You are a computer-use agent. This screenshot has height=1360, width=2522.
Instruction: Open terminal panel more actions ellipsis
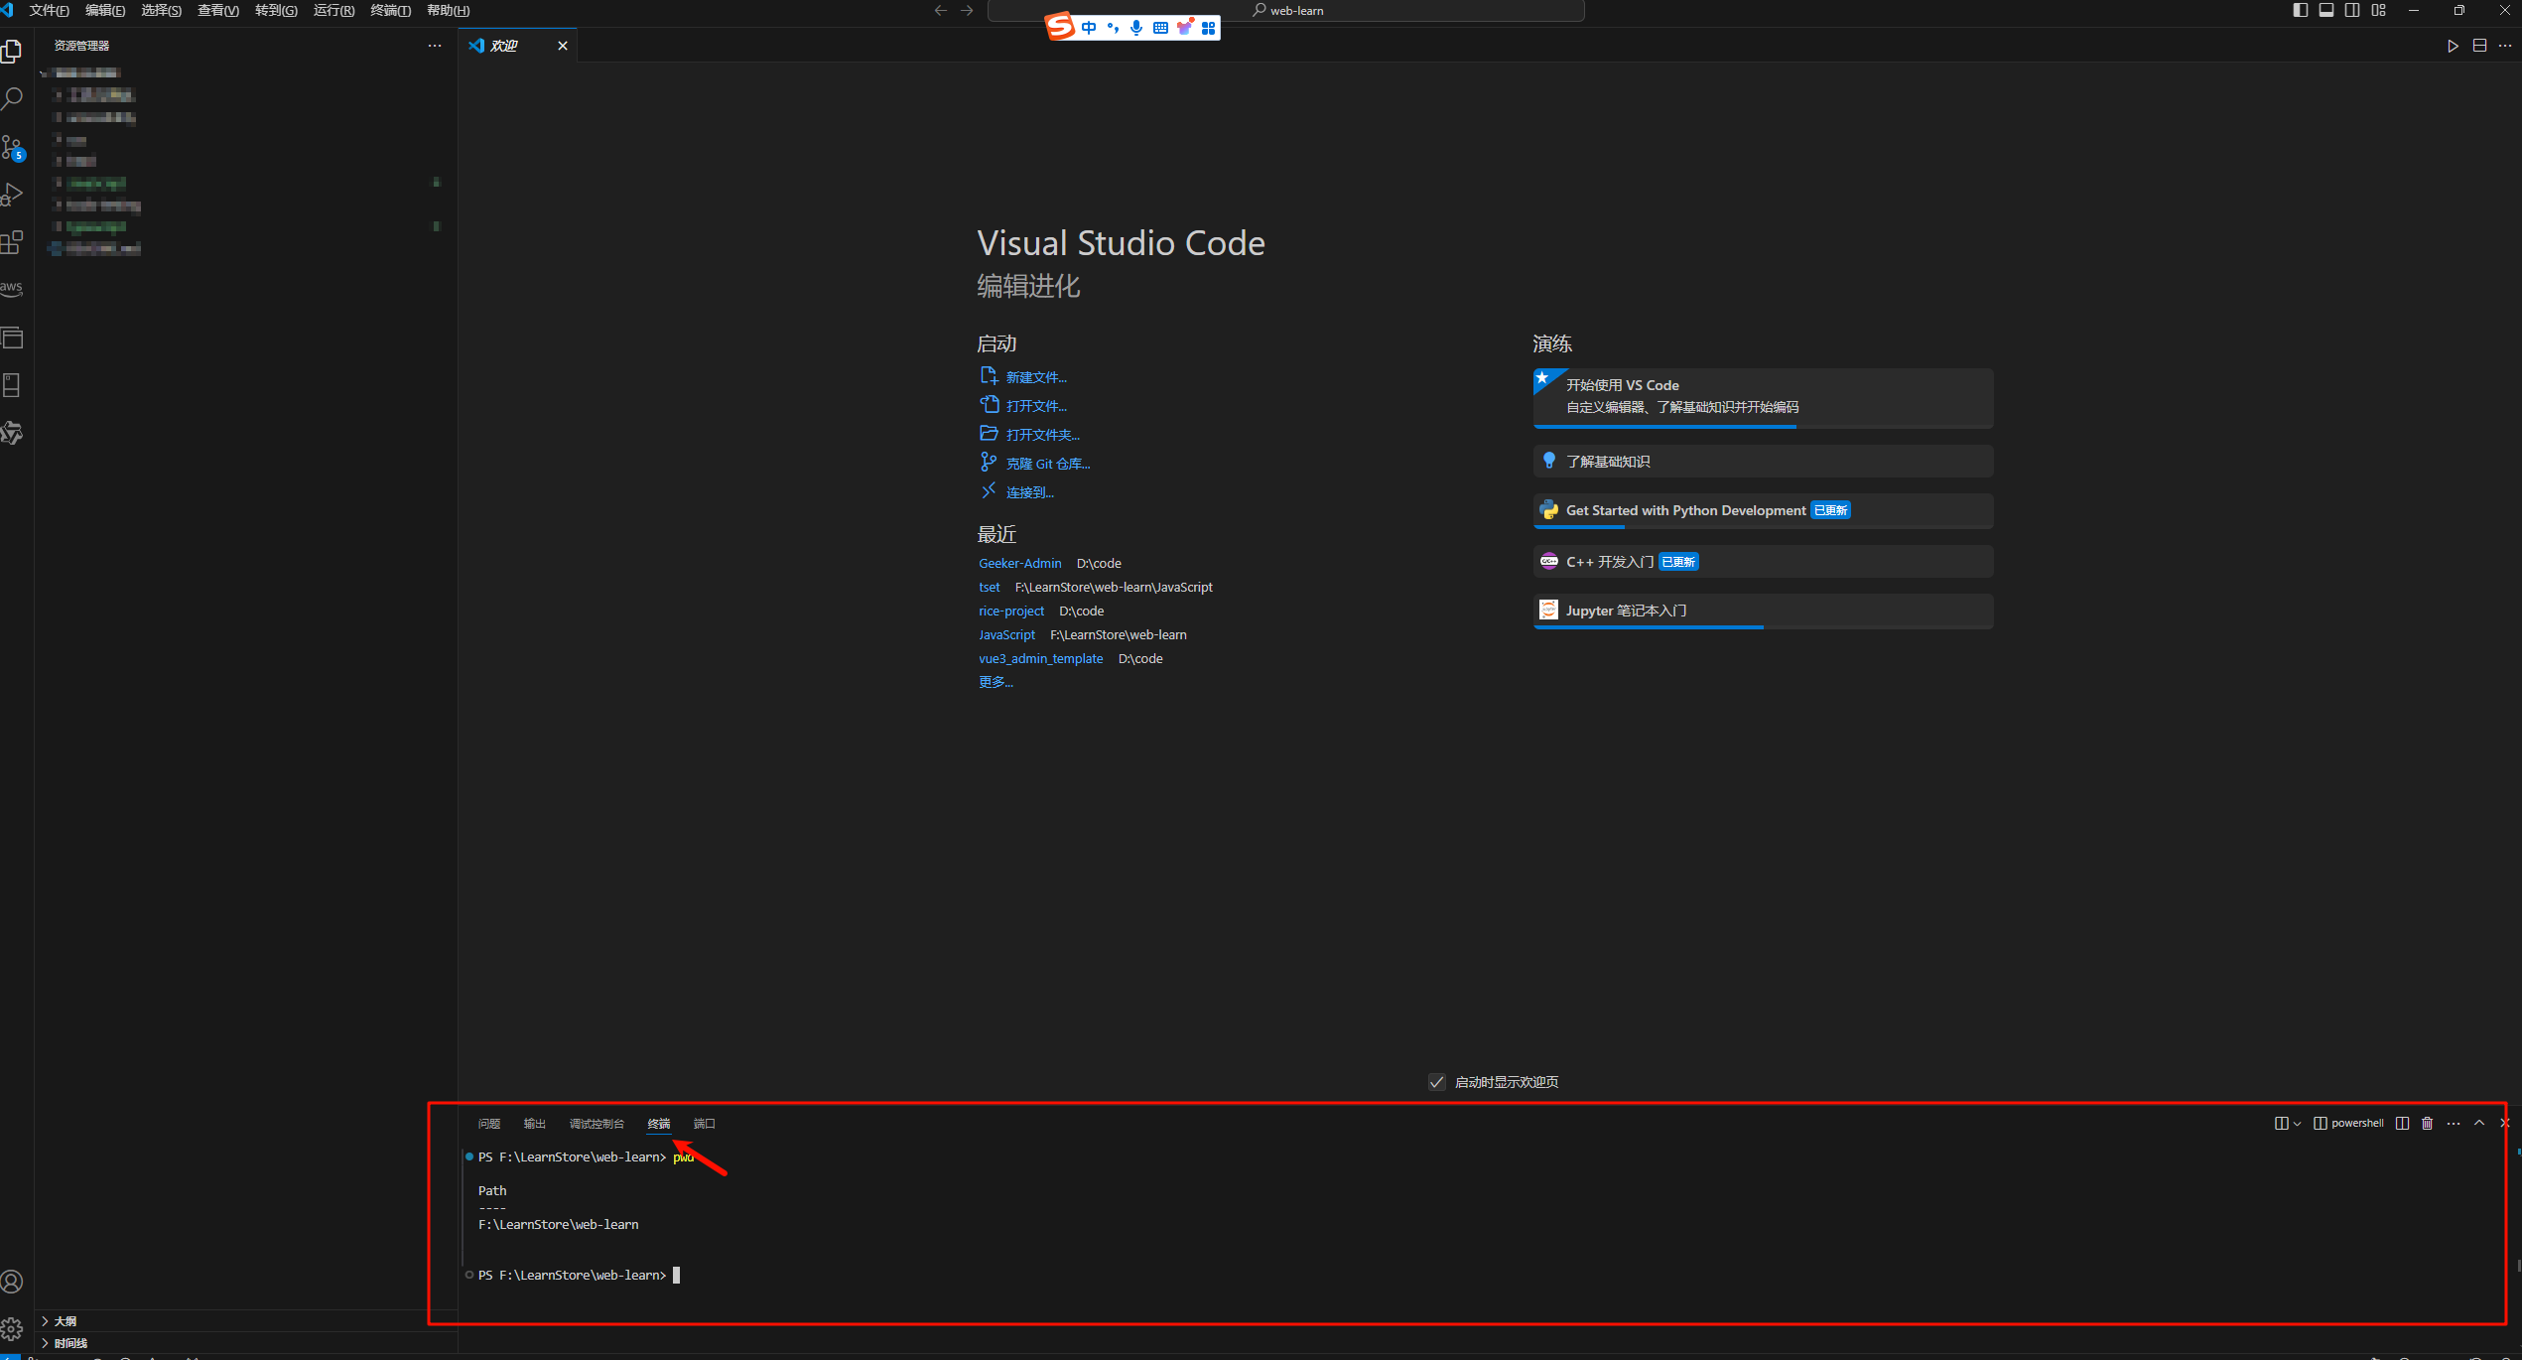pos(2454,1123)
